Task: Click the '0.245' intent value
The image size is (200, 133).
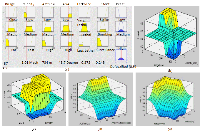Action: (100, 63)
